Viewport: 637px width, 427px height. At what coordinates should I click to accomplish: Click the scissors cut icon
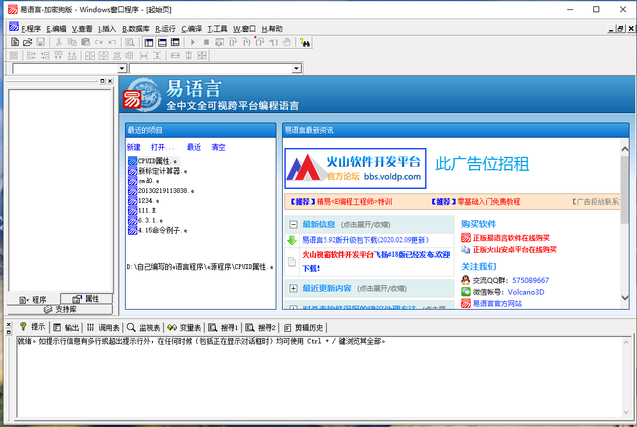point(59,42)
